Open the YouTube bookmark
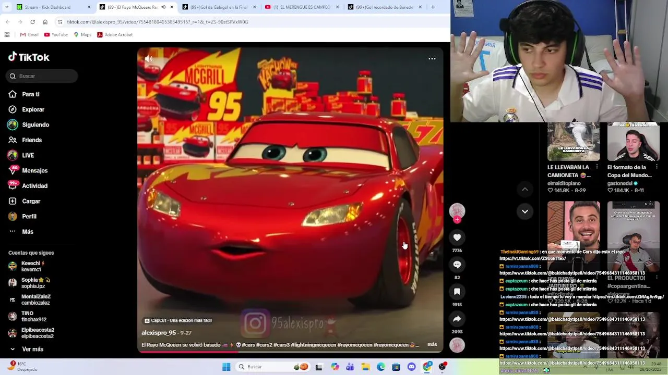668x375 pixels. point(56,35)
